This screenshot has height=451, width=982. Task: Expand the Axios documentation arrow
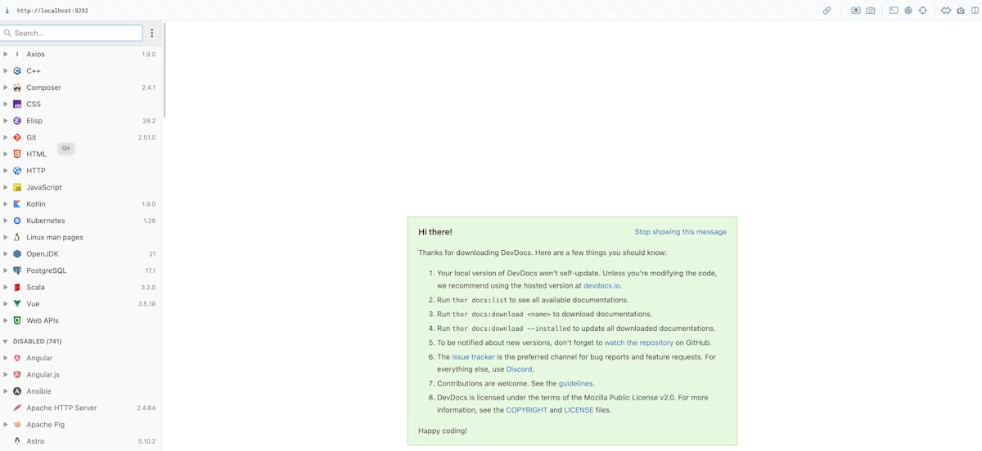tap(6, 54)
